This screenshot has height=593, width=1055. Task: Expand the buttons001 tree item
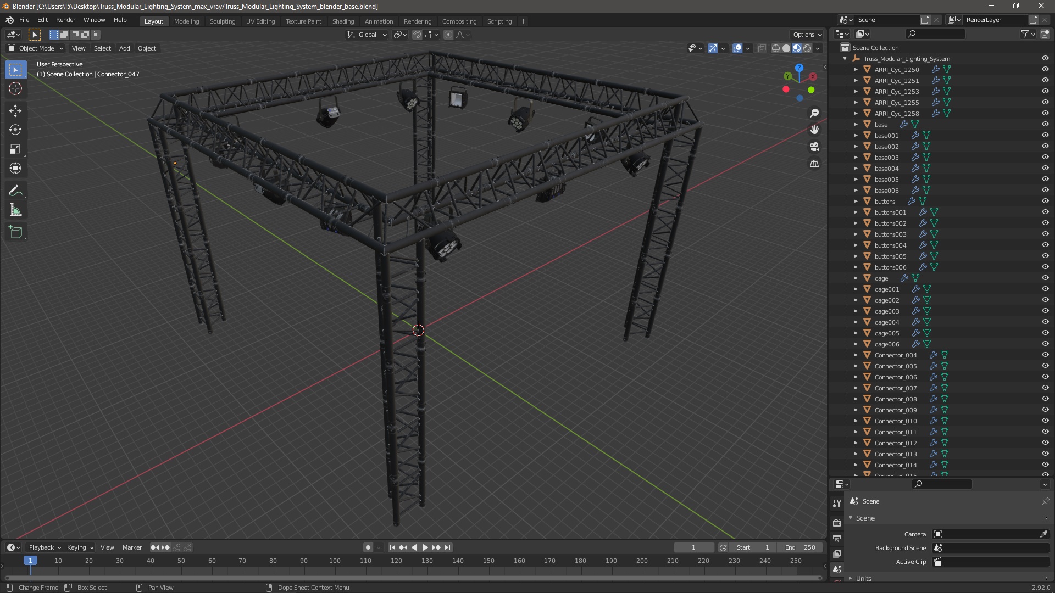coord(856,212)
